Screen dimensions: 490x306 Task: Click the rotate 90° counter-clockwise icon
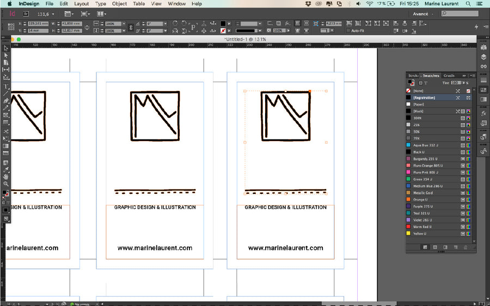(x=185, y=23)
